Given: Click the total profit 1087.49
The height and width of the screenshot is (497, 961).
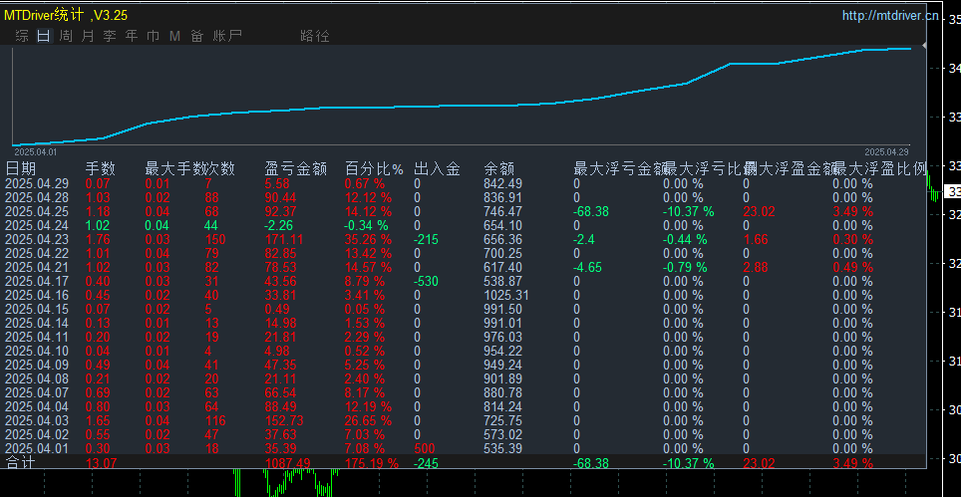Looking at the screenshot, I should tap(285, 464).
